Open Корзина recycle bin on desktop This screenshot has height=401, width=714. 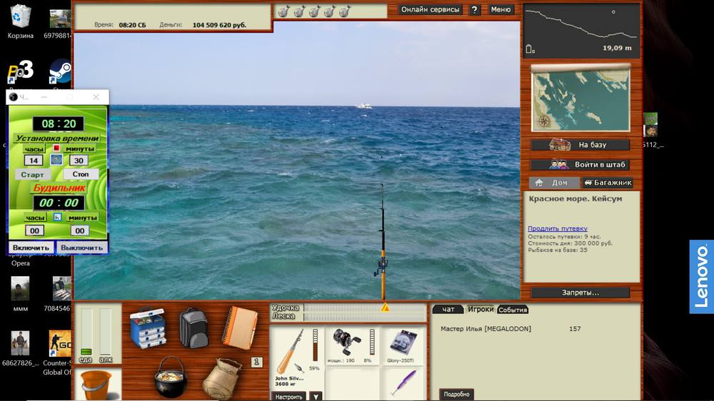point(21,21)
